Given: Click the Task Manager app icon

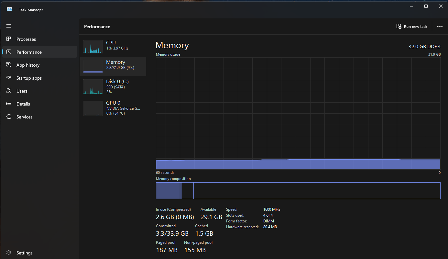Looking at the screenshot, I should point(9,10).
